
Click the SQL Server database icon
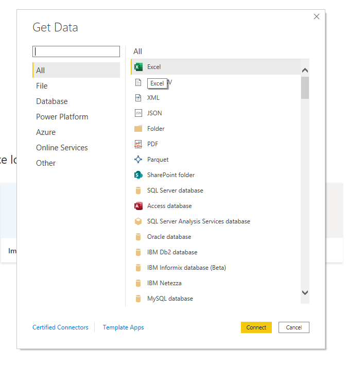[138, 190]
